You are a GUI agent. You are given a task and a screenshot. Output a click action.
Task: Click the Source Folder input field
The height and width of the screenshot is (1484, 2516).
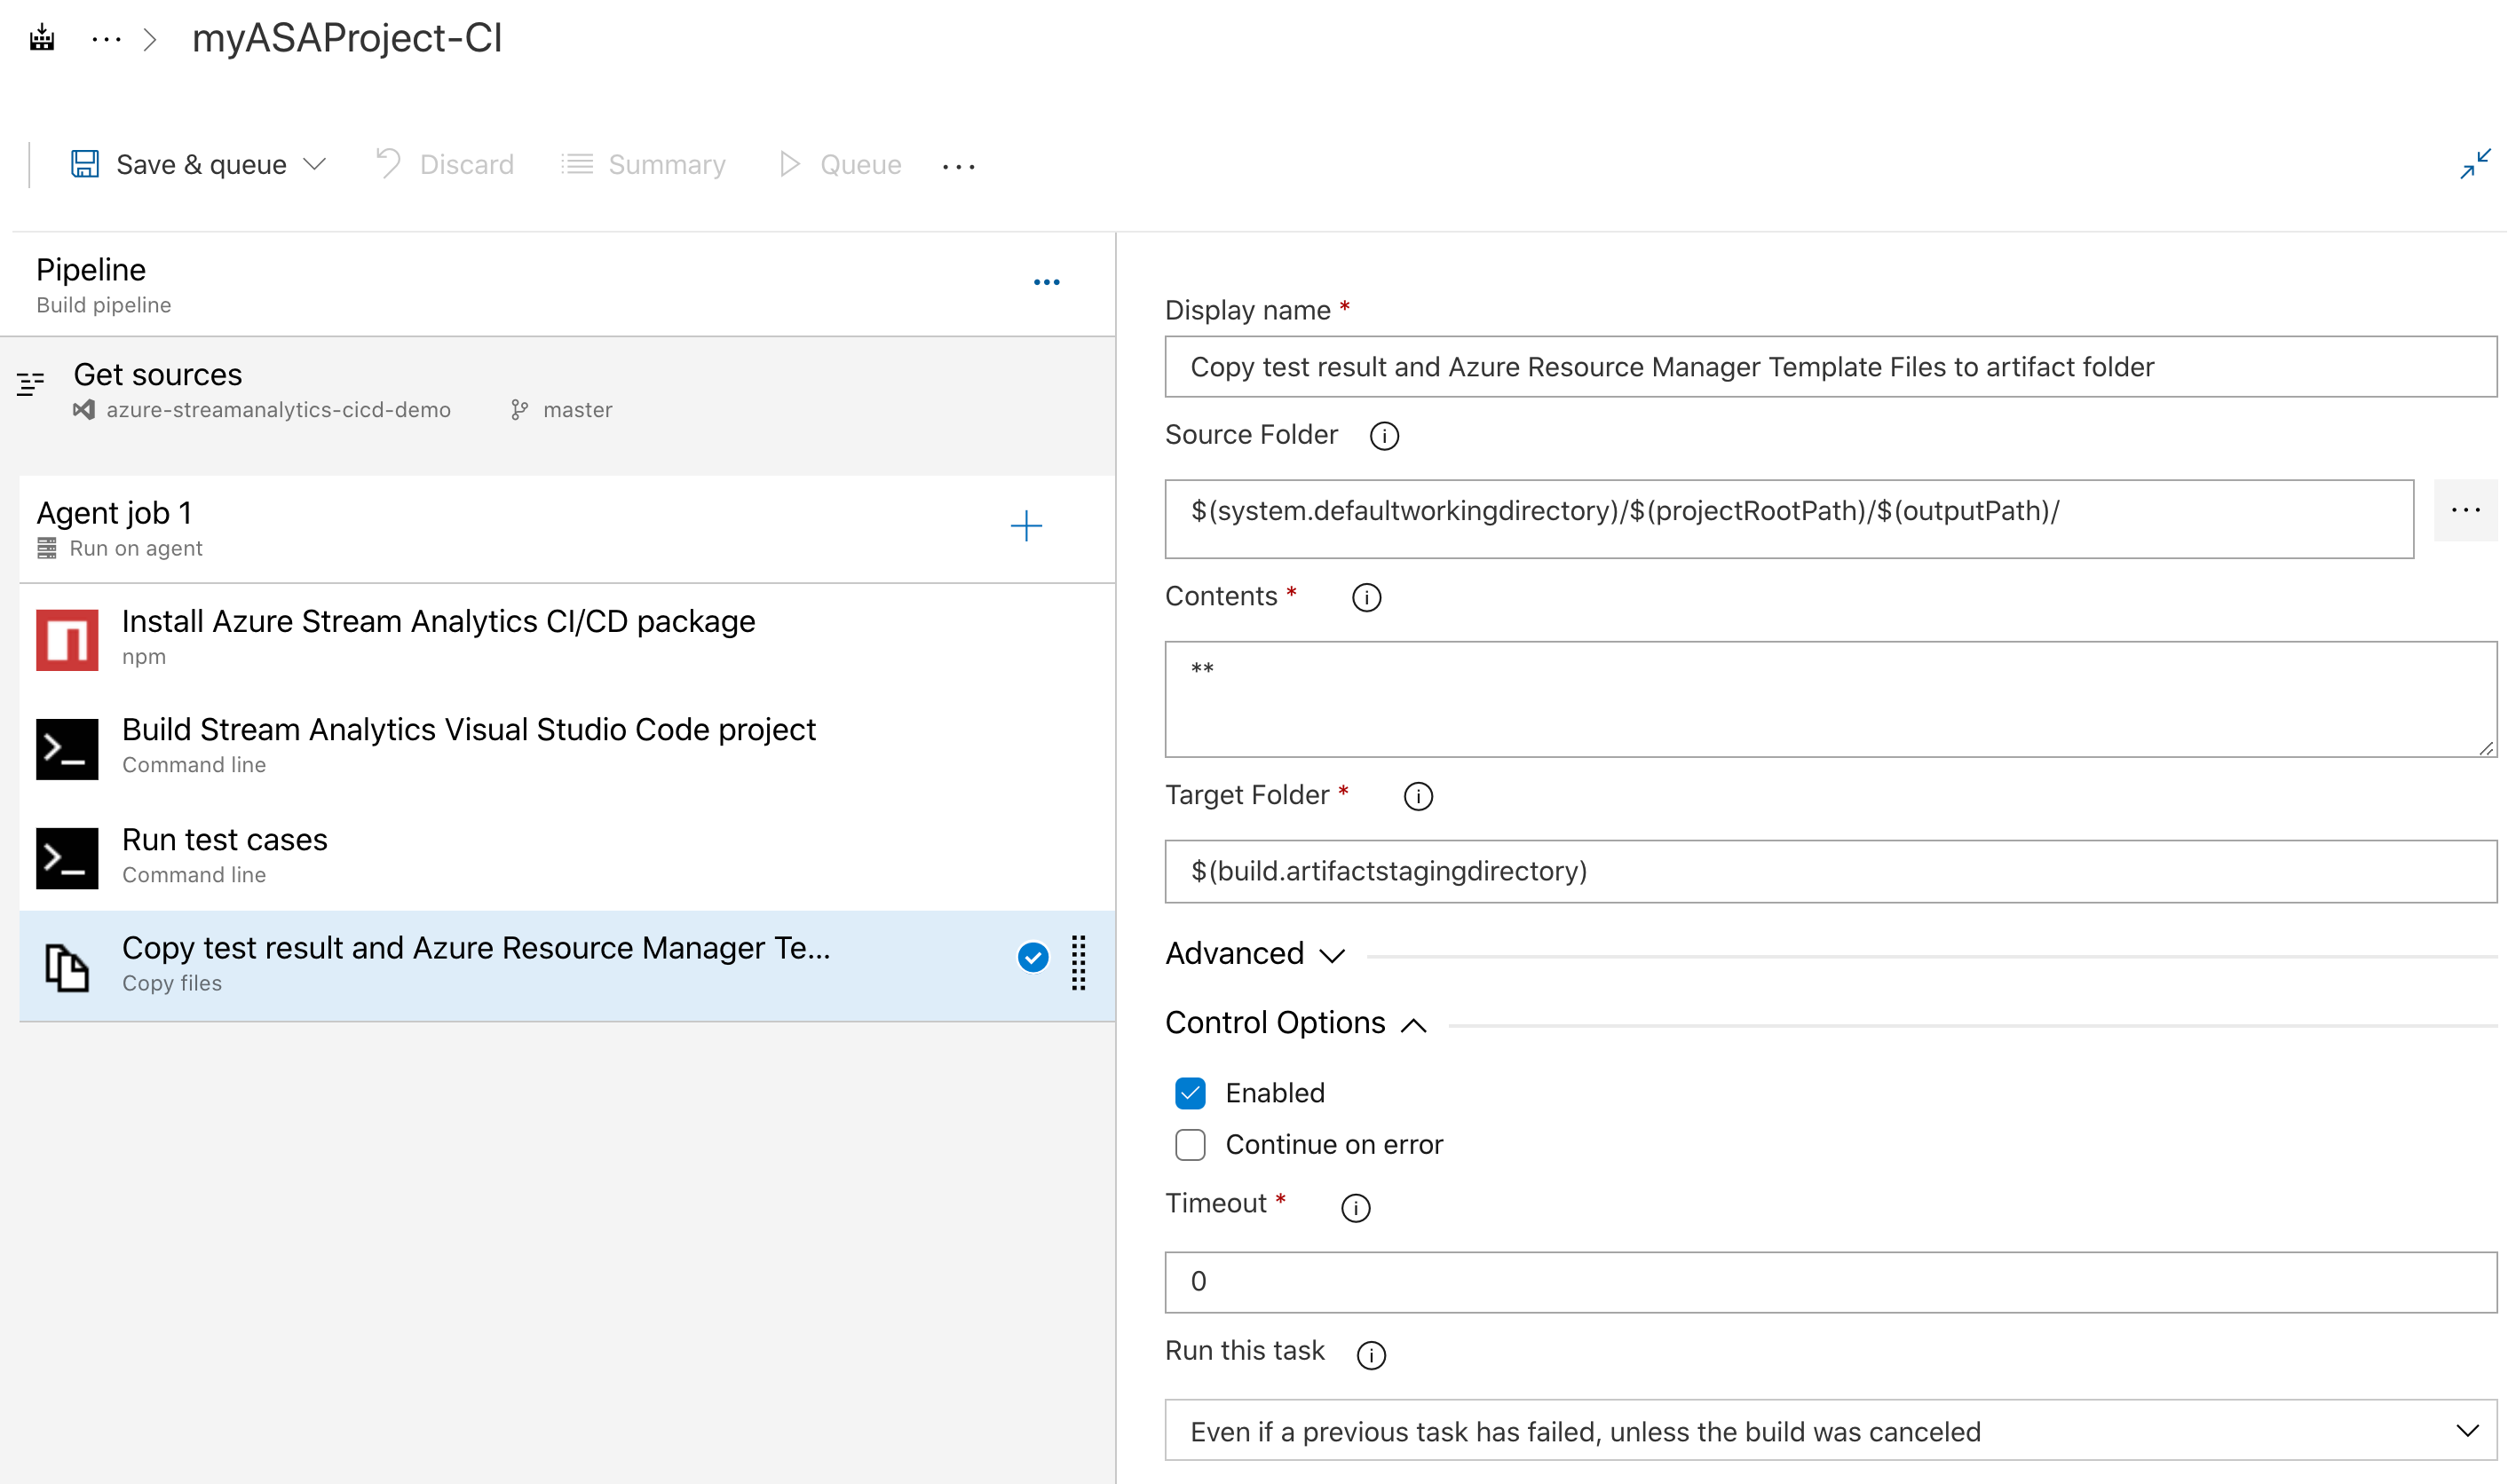[x=1790, y=510]
